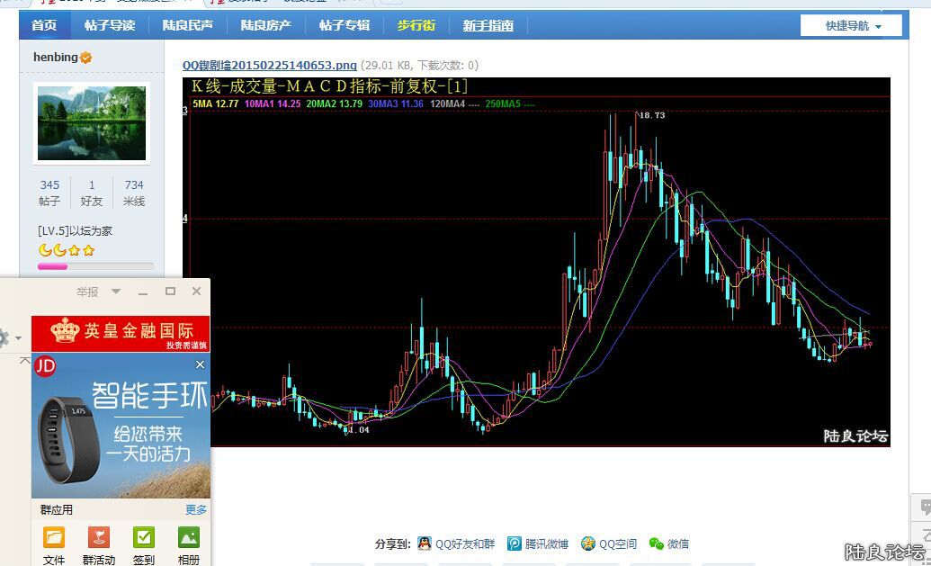
Task: Open the 陆良房产 navigation menu item
Action: 265,25
